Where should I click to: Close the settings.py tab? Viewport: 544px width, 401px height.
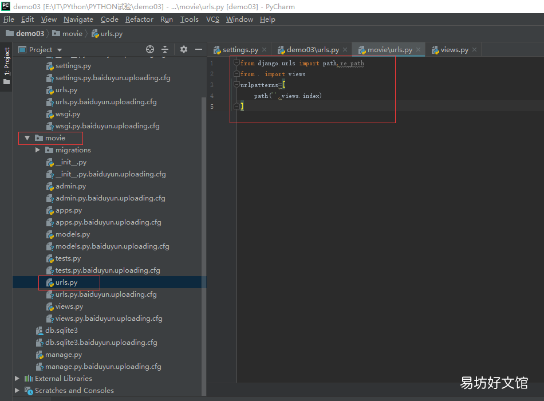point(265,50)
